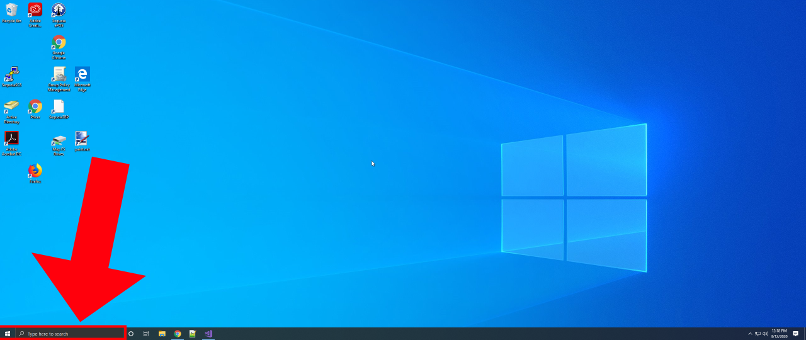Image resolution: width=806 pixels, height=340 pixels.
Task: Click the volume speaker icon in tray
Action: click(x=765, y=334)
